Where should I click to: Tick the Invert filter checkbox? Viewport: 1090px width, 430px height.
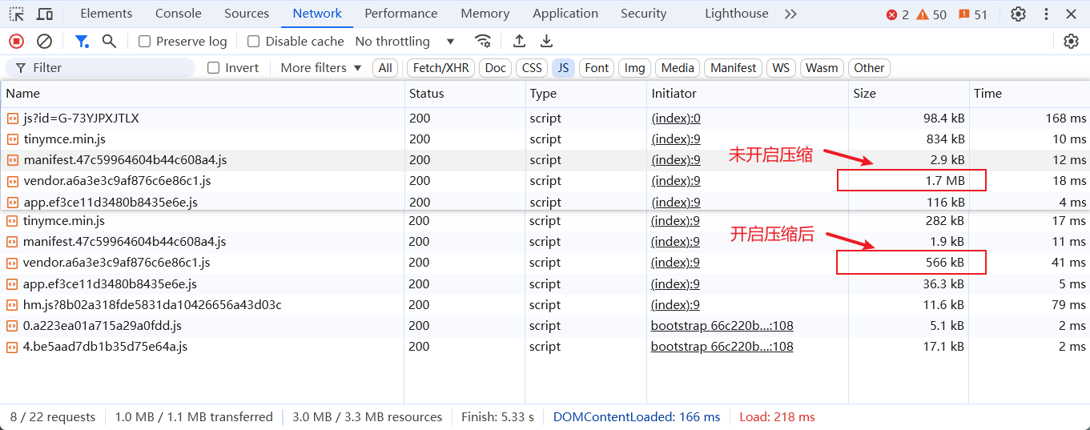(214, 68)
